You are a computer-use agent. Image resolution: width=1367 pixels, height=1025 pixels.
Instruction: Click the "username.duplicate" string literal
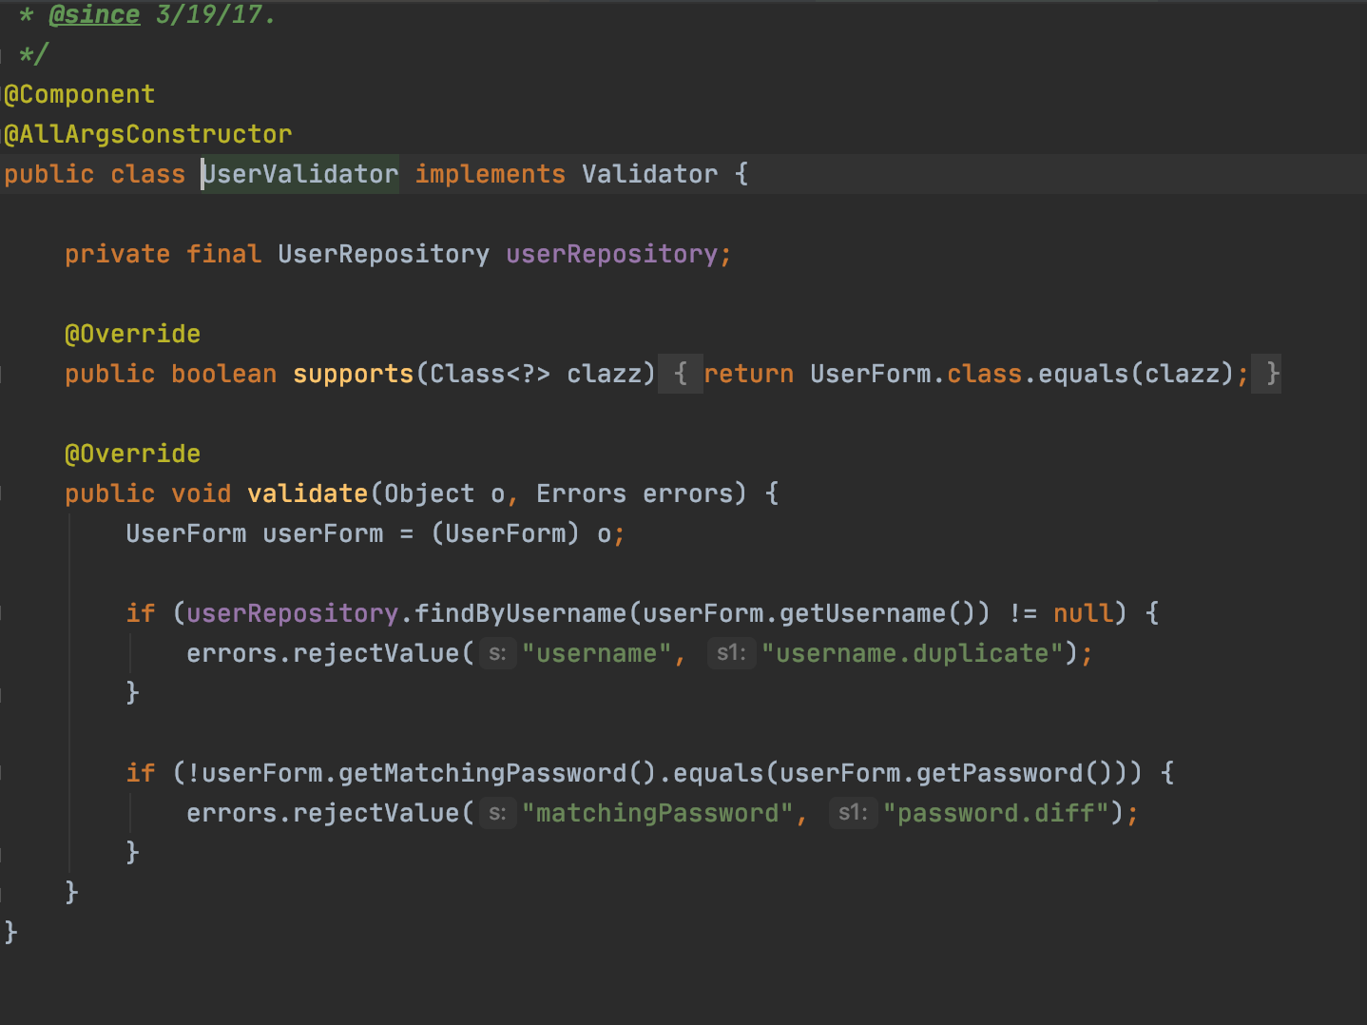(913, 654)
